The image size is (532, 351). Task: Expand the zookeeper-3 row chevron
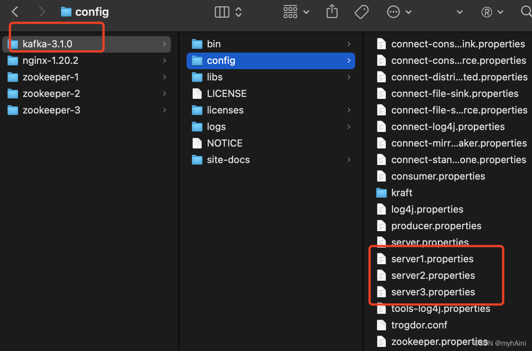164,110
